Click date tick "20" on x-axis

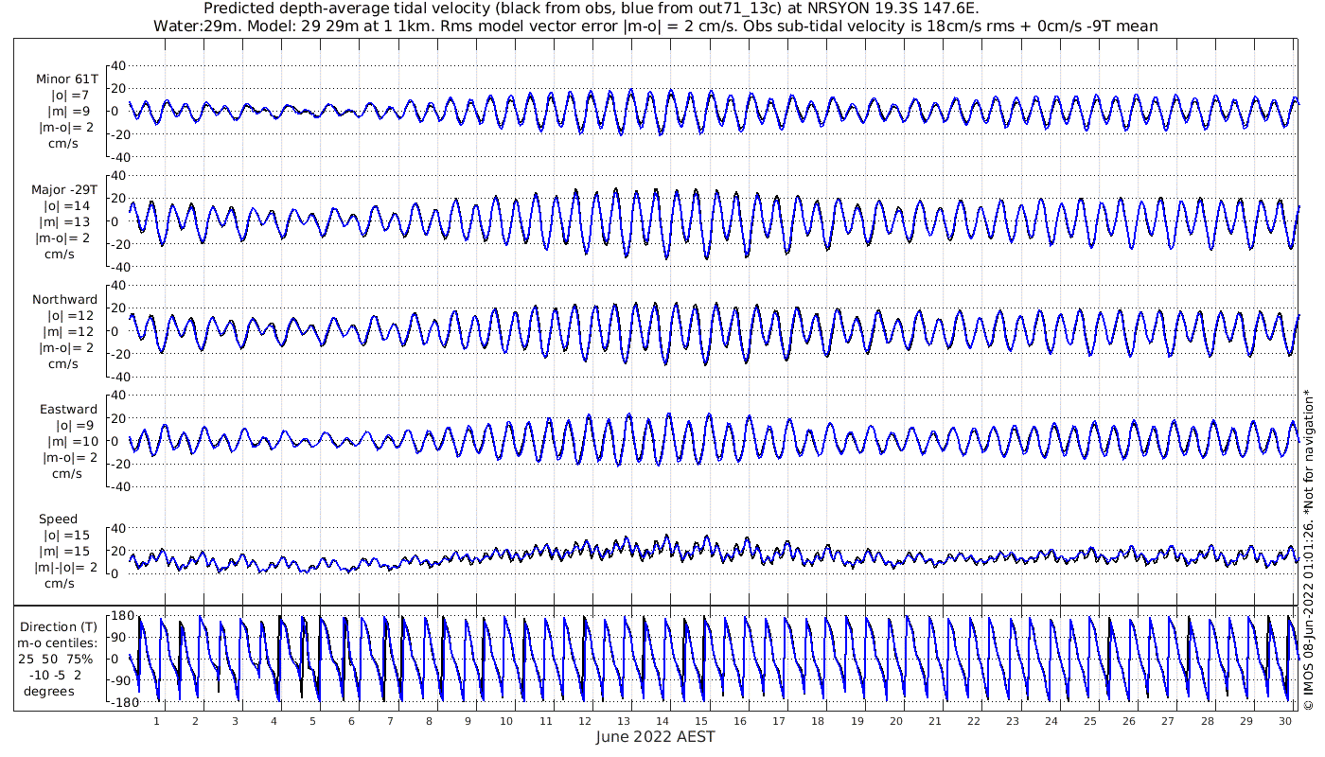pos(895,721)
